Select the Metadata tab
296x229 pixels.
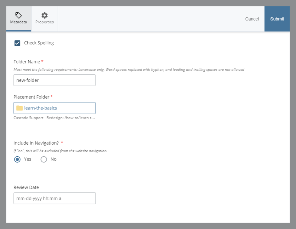tap(19, 19)
